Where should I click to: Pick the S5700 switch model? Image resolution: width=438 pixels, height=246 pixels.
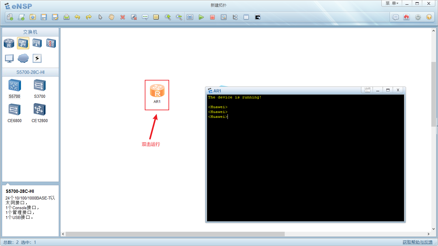coord(14,89)
